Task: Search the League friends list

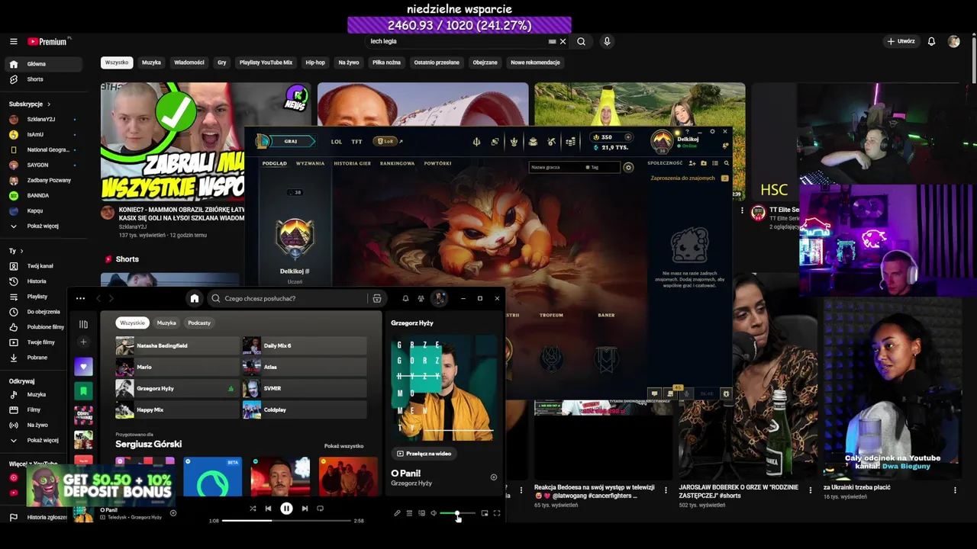Action: (x=726, y=163)
